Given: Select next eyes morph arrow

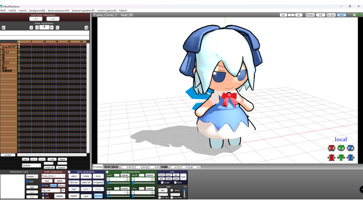Looking at the screenshot, I should 129,179.
